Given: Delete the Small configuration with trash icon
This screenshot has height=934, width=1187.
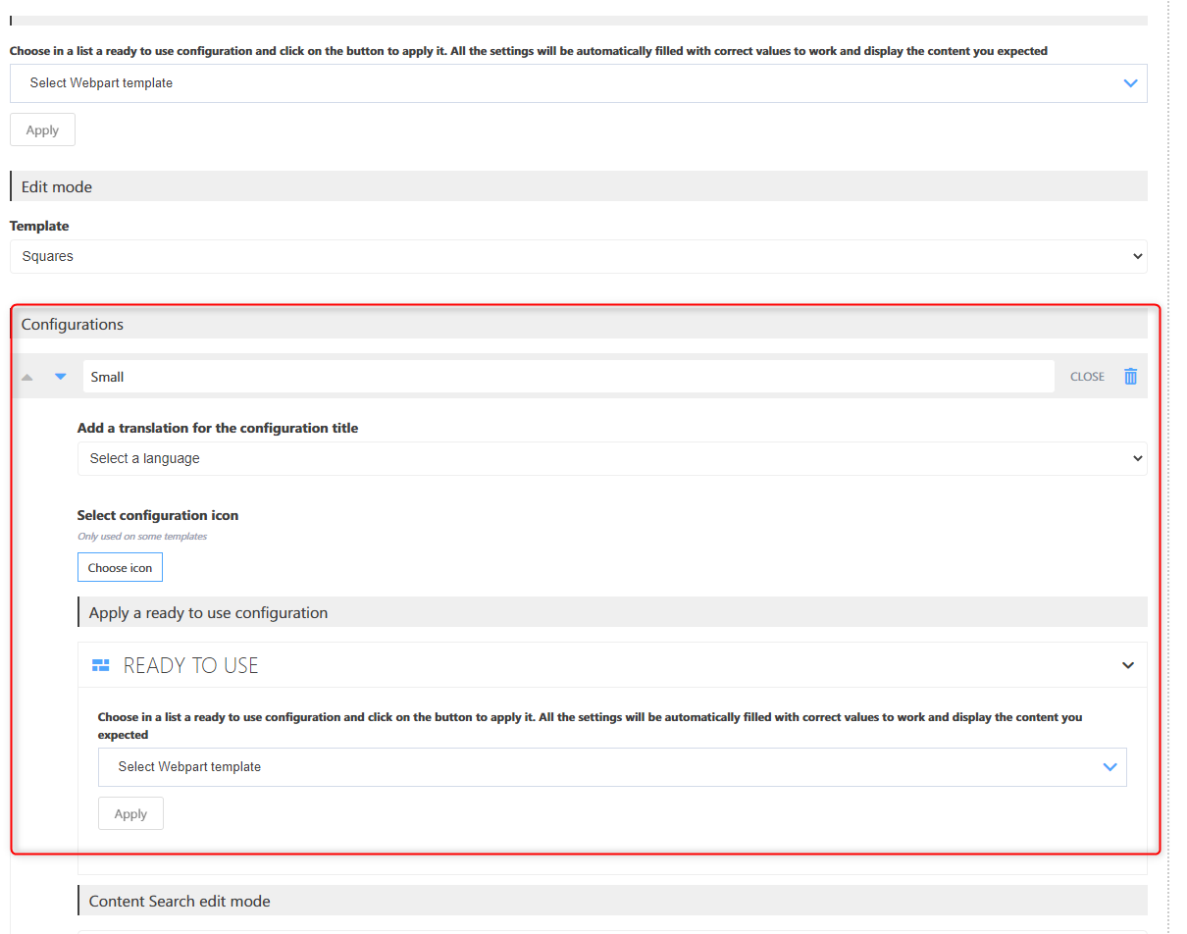Looking at the screenshot, I should [x=1130, y=377].
